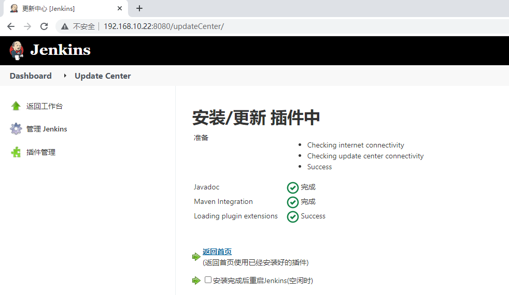Click the Javadoc completed checkmark icon
The image size is (509, 295).
point(292,187)
